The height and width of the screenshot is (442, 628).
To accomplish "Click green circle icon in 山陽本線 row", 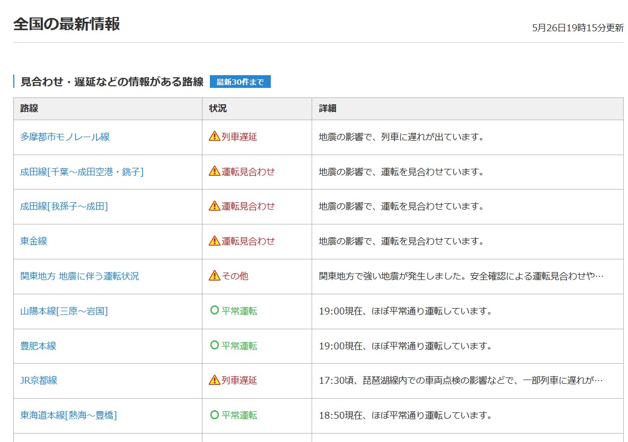I will pyautogui.click(x=215, y=310).
